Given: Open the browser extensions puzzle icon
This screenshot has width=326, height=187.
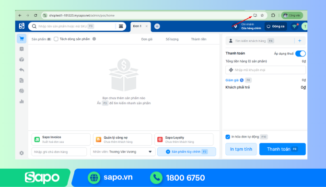Looking at the screenshot, I should point(273,15).
